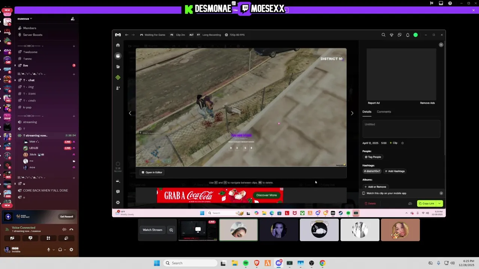Select user 3itch in voice channel

point(37,154)
